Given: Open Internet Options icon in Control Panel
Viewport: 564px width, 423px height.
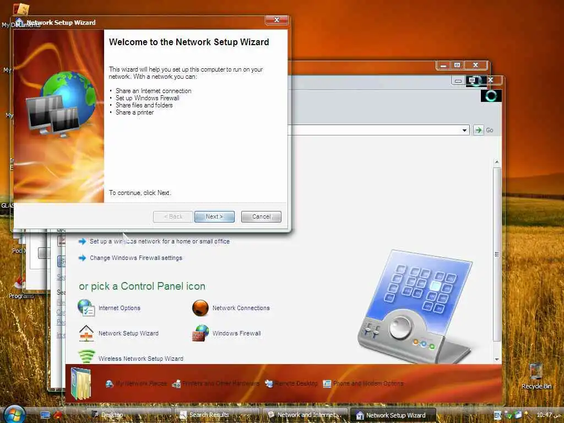Looking at the screenshot, I should tap(86, 308).
